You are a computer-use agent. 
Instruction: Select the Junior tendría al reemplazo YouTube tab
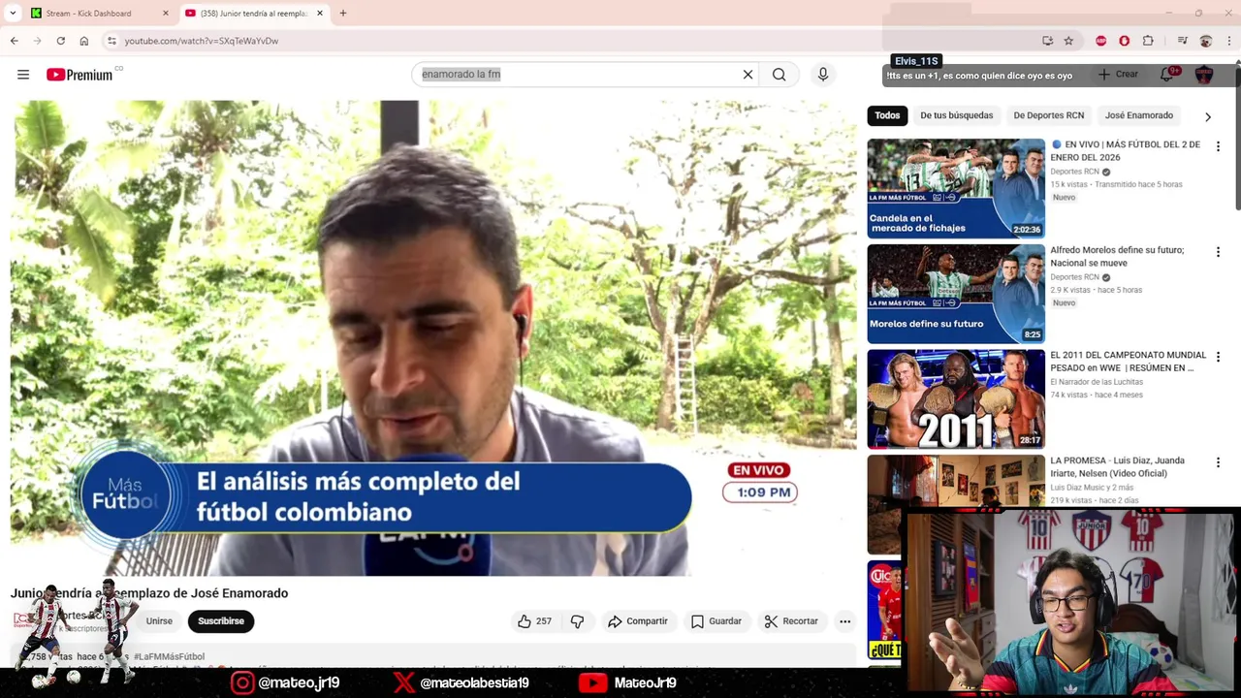click(x=254, y=14)
